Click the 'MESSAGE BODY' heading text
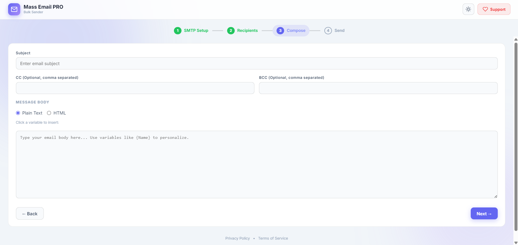 point(32,102)
